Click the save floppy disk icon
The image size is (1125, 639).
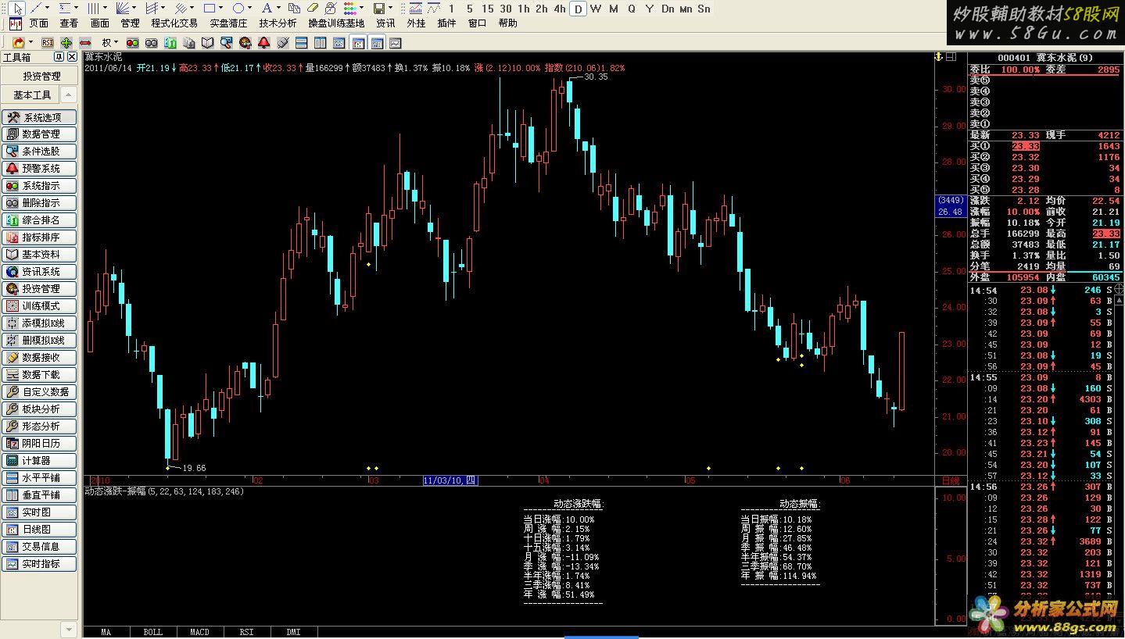[x=378, y=9]
